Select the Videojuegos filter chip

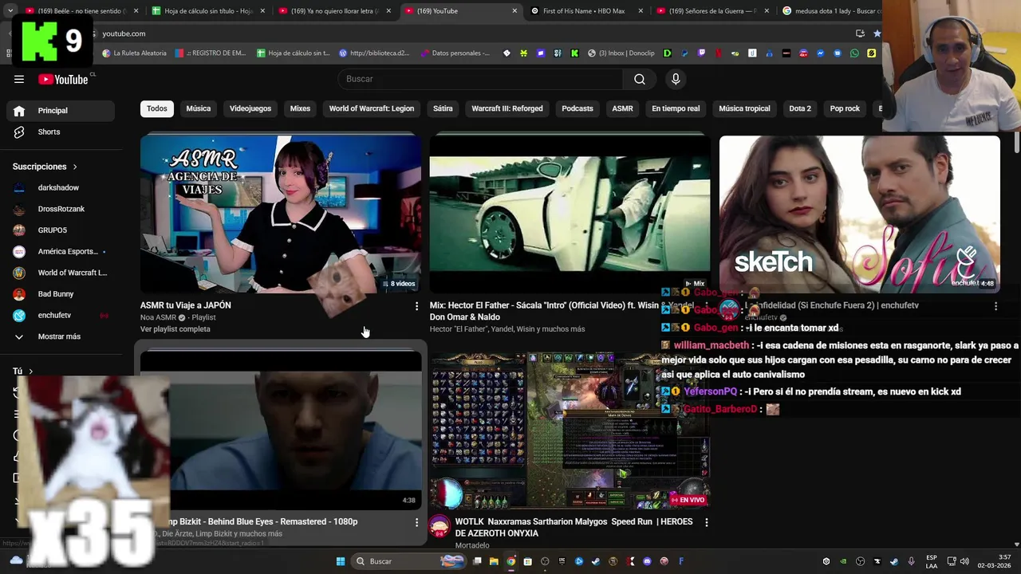[x=250, y=108]
